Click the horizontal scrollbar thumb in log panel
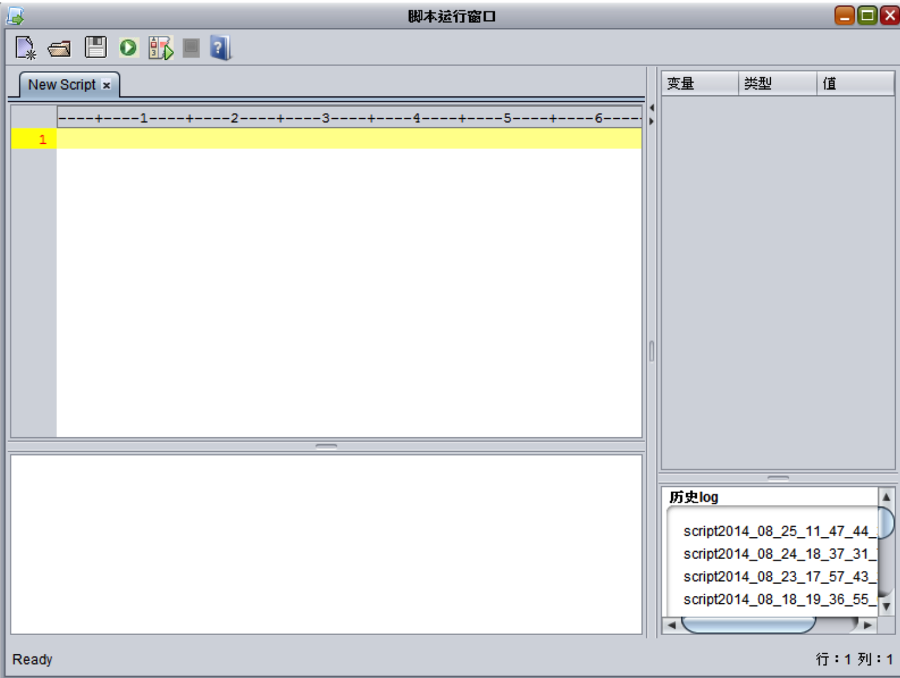900x678 pixels. (748, 625)
